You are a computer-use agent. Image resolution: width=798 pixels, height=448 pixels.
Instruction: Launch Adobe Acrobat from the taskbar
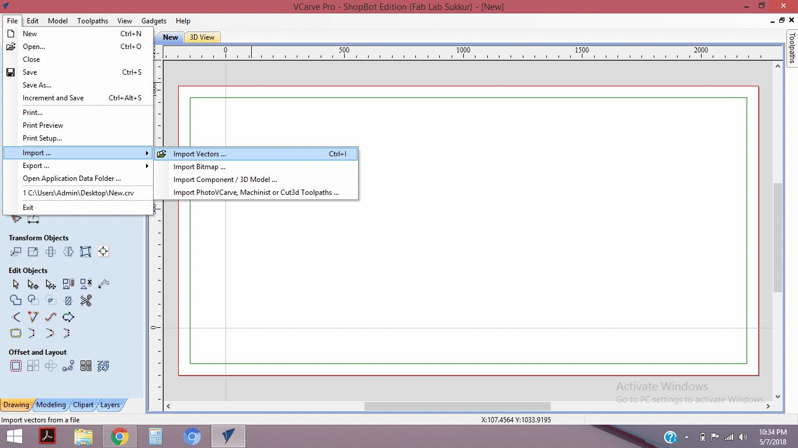click(x=47, y=436)
